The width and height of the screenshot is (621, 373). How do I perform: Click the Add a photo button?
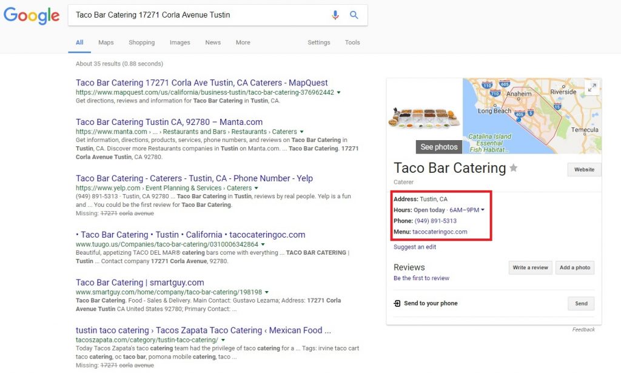click(x=575, y=267)
